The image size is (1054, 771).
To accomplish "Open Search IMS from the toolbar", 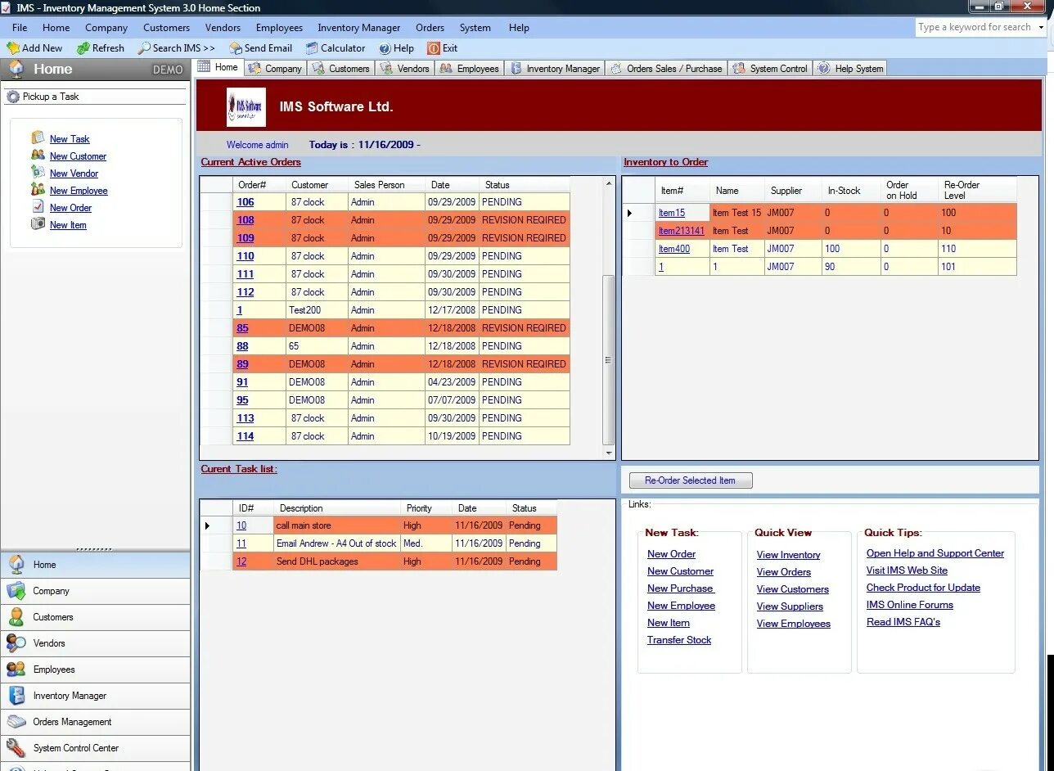I will [176, 48].
